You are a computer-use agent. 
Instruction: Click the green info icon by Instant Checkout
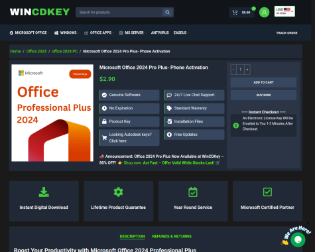[236, 125]
